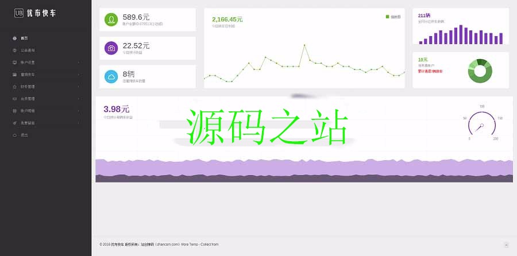The width and height of the screenshot is (517, 256).
Task: Click the 公告通知 icon in sidebar
Action: [14, 51]
